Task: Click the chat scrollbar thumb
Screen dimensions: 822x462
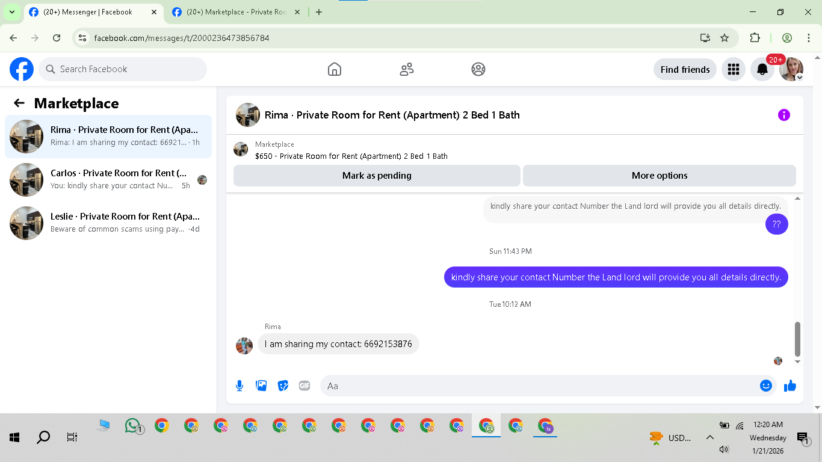Action: coord(798,339)
